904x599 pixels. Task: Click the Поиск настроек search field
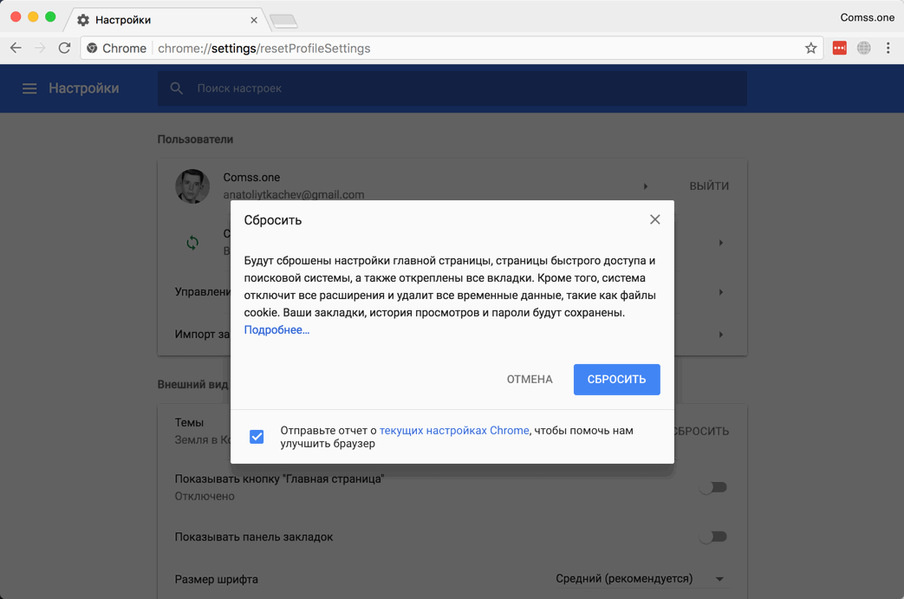point(452,88)
